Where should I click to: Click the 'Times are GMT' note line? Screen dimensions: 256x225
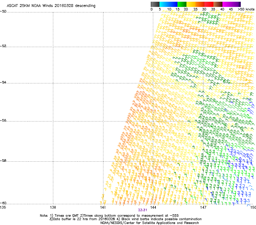[109, 216]
